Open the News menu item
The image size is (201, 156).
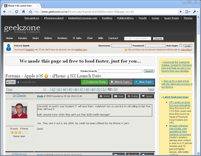tap(36, 38)
